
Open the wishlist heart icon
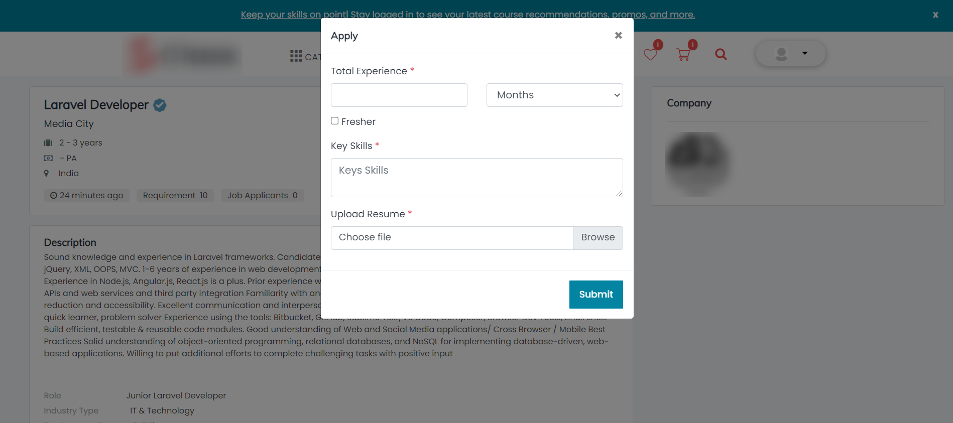650,55
